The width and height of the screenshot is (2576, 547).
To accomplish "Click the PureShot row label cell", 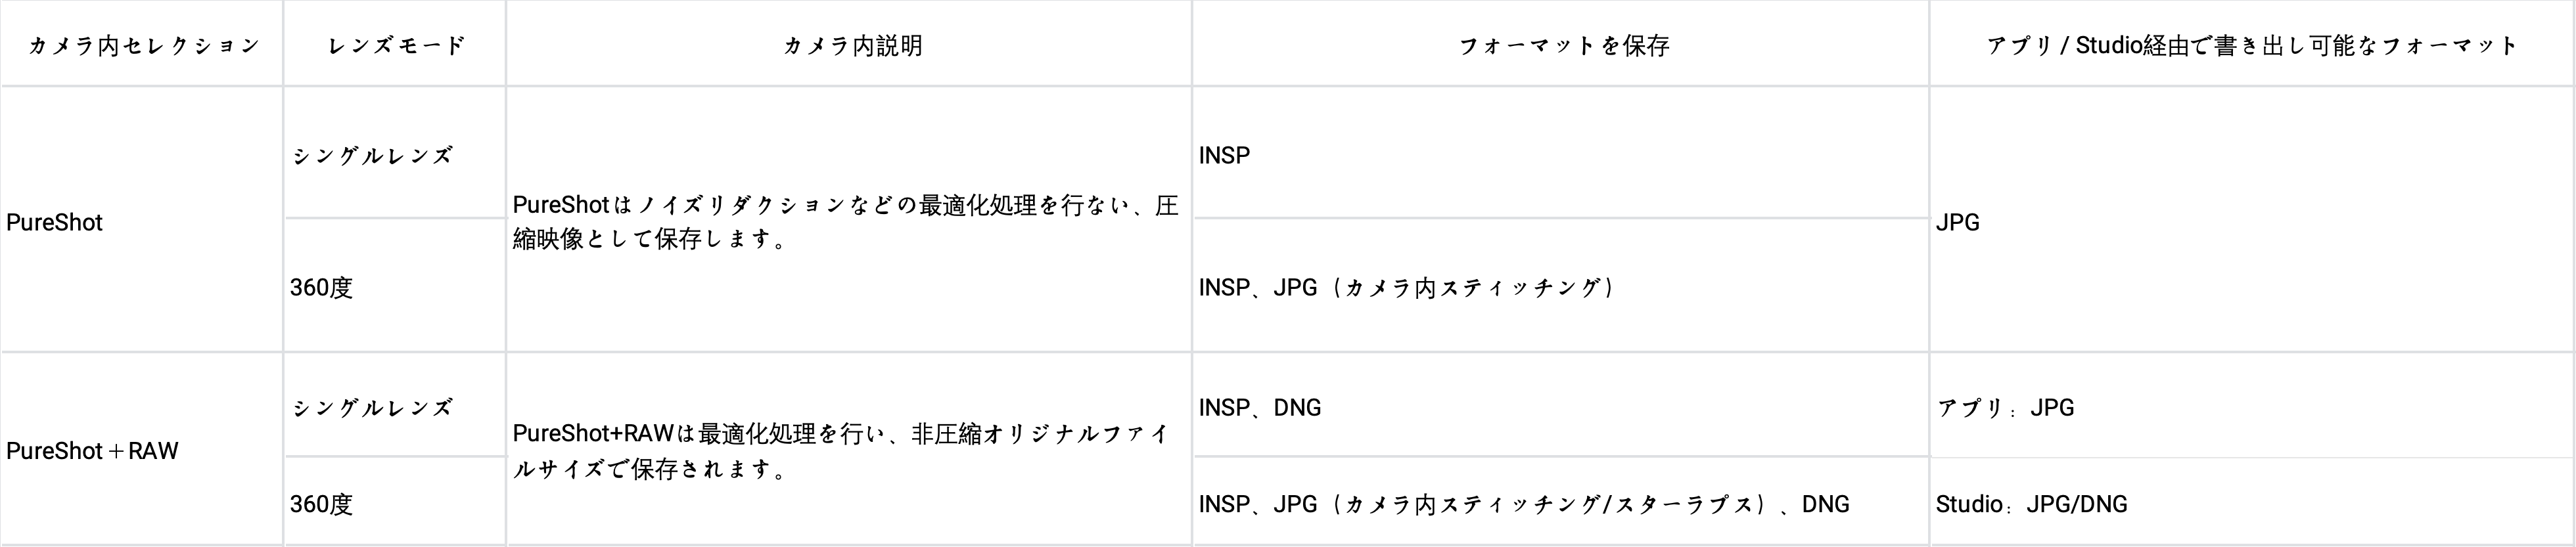I will coord(55,223).
